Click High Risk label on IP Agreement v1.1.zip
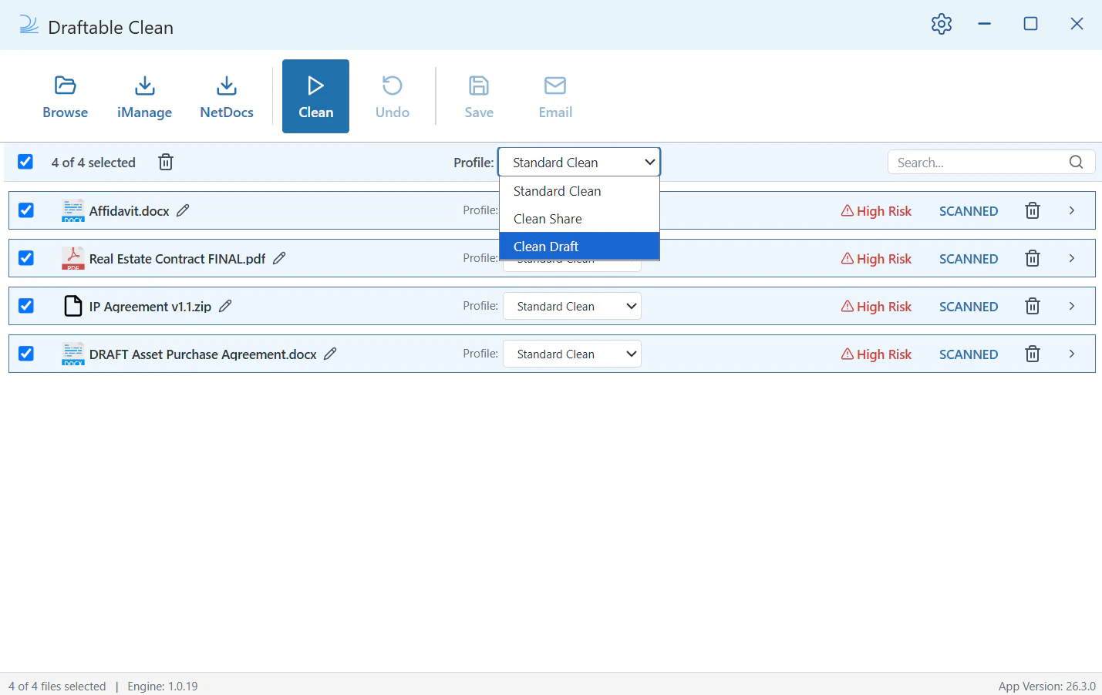This screenshot has width=1102, height=695. (876, 307)
